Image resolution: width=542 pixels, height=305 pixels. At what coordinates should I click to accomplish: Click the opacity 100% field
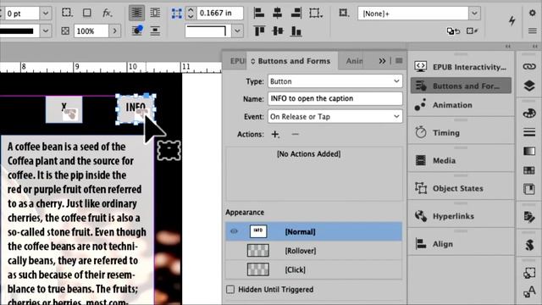pos(91,31)
